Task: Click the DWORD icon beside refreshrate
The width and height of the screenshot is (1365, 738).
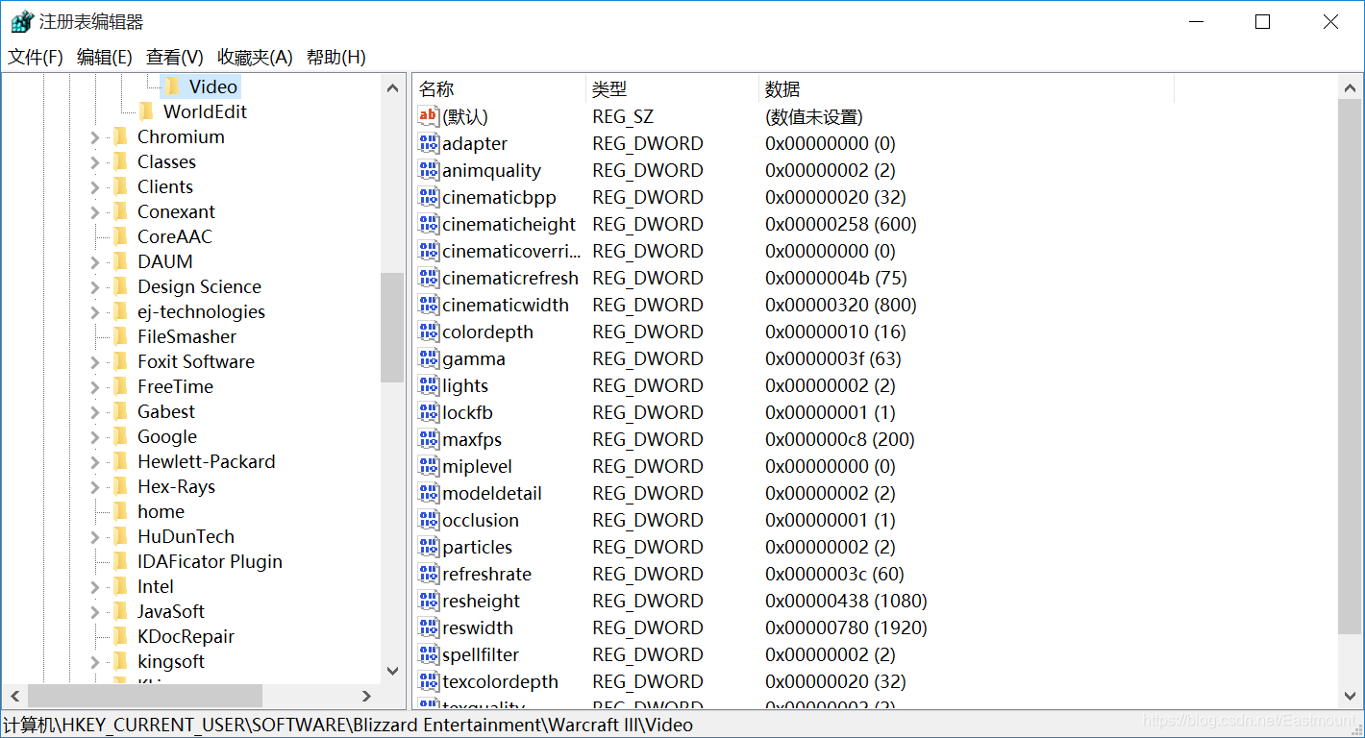Action: pyautogui.click(x=429, y=574)
